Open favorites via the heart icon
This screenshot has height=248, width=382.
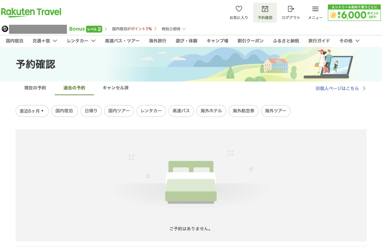(239, 9)
